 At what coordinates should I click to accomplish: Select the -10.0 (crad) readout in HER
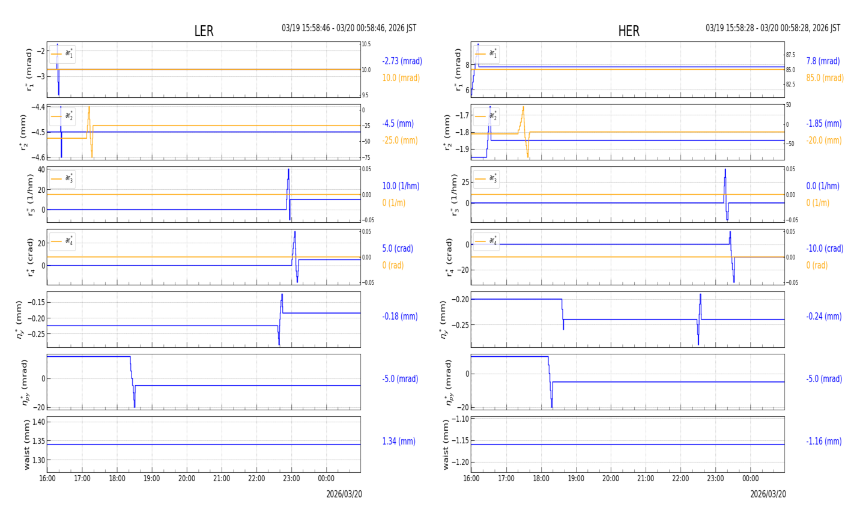(x=825, y=249)
